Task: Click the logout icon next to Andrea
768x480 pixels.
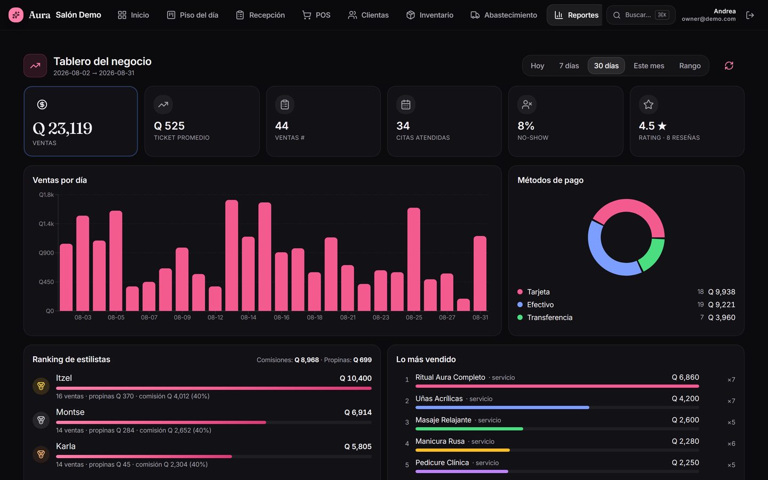Action: [750, 15]
